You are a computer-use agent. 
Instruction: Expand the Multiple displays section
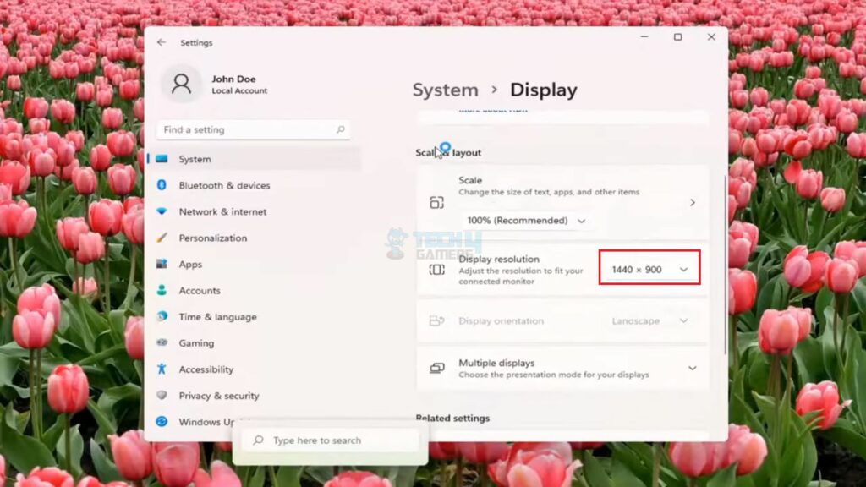pyautogui.click(x=692, y=369)
